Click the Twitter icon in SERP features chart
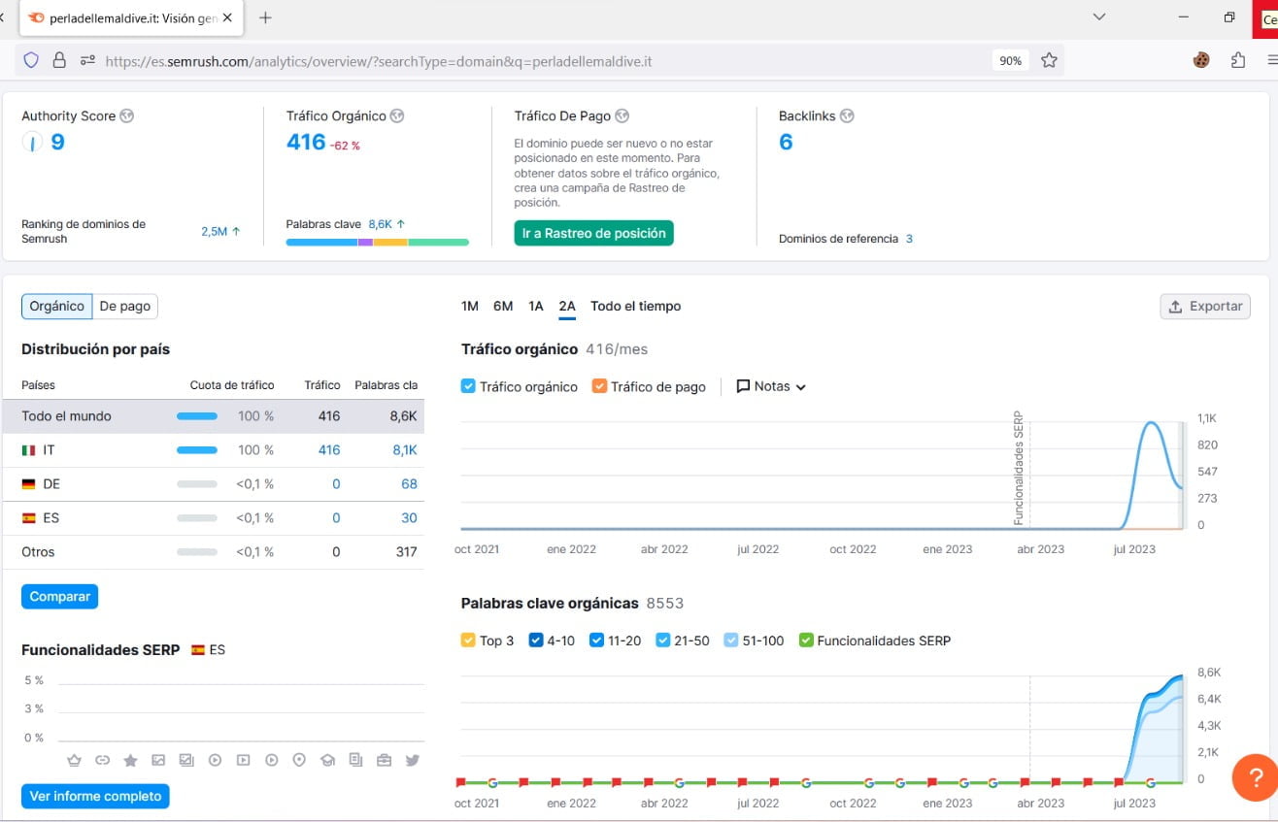The height and width of the screenshot is (822, 1278). pyautogui.click(x=412, y=760)
